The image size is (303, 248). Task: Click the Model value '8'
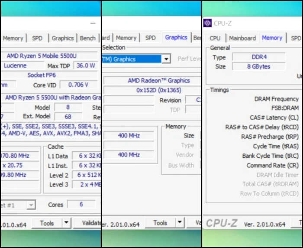[x=68, y=107]
